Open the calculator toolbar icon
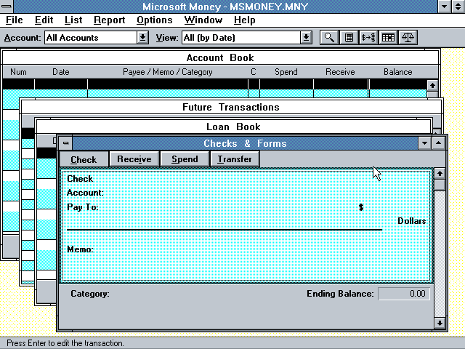Viewport: 465px width, 349px height. tap(349, 37)
